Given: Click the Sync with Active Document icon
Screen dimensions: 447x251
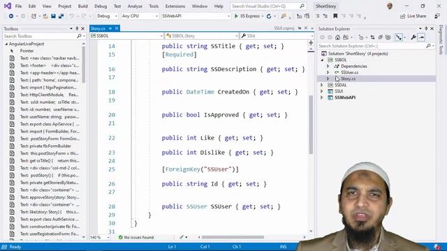Looking at the screenshot, I should pos(372,37).
